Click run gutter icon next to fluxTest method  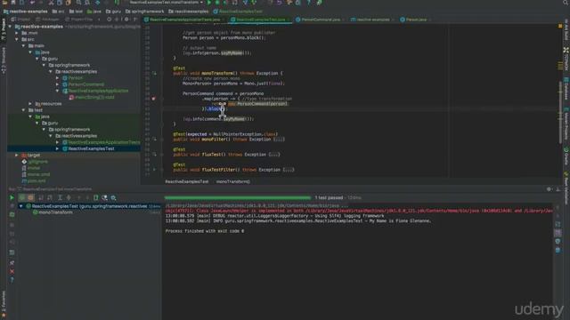point(154,154)
